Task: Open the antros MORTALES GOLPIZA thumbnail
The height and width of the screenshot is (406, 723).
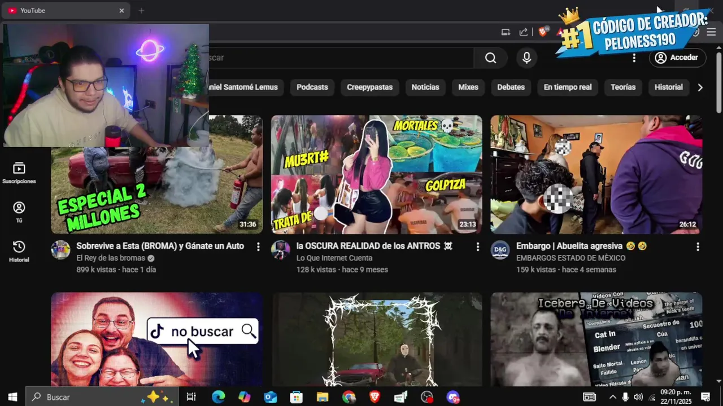Action: click(x=376, y=174)
